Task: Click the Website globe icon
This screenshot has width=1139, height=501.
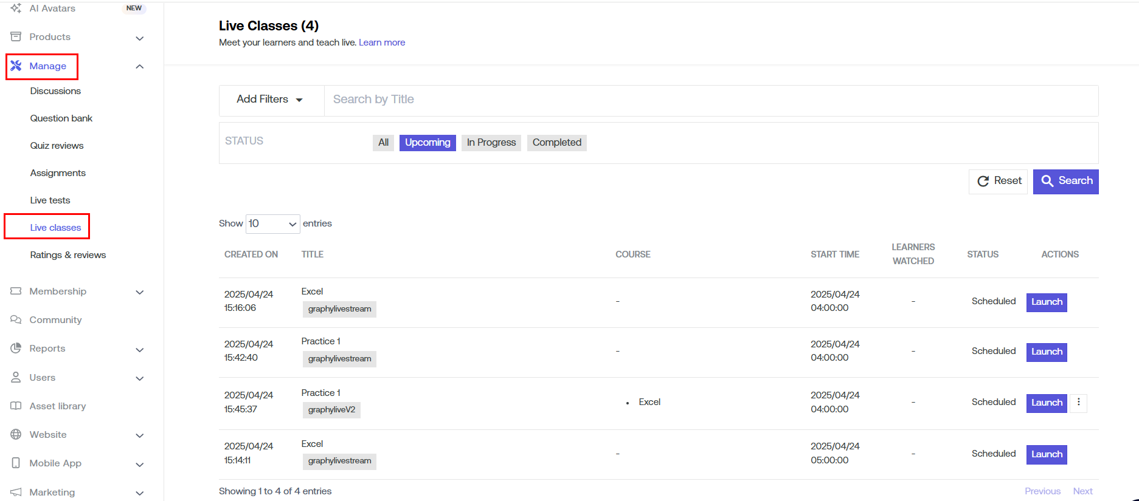Action: 16,435
